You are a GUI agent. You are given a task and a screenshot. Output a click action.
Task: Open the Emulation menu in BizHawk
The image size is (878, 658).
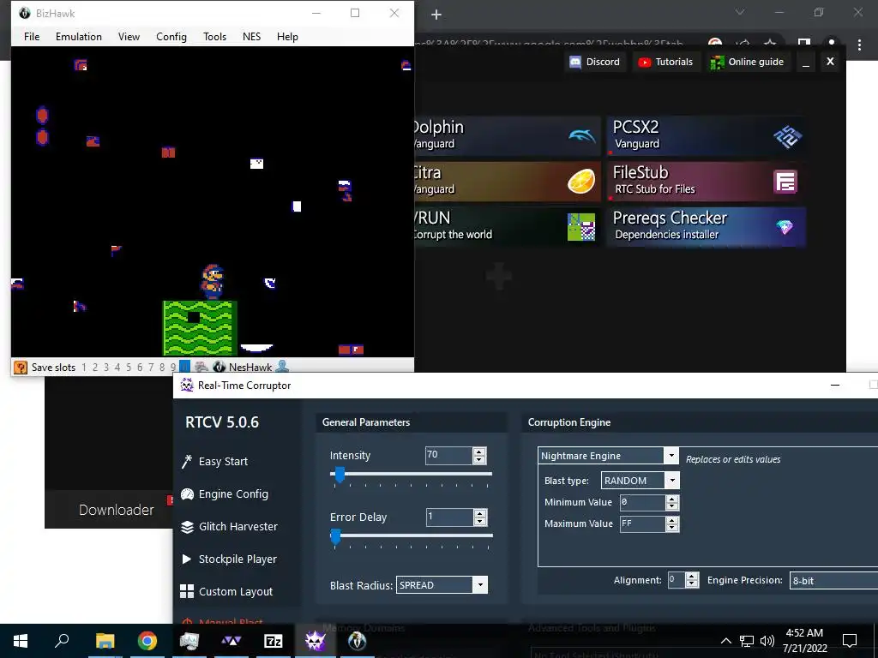point(78,36)
